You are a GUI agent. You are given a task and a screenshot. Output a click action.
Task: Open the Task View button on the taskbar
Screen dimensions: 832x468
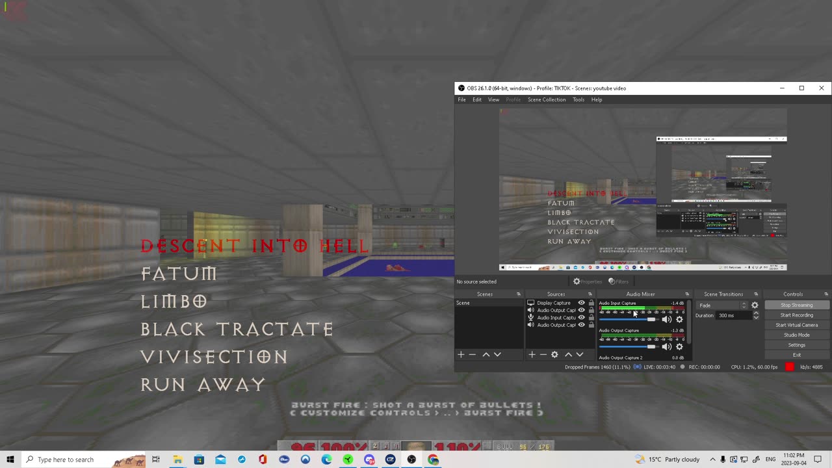156,460
